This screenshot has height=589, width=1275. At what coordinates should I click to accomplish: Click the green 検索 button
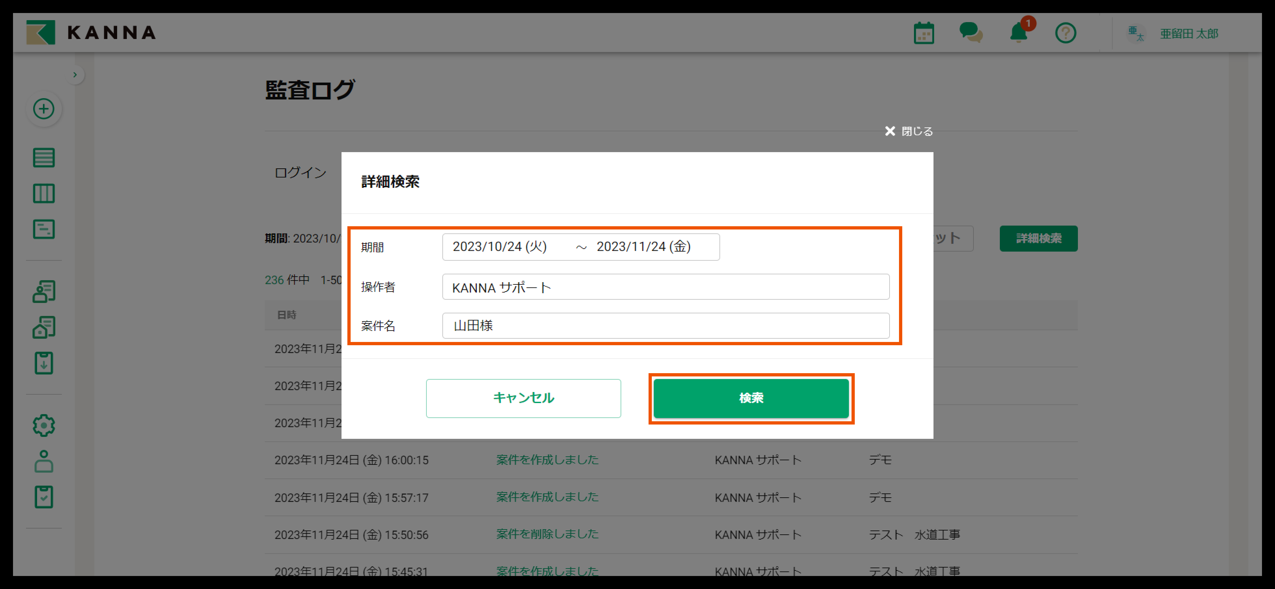[x=751, y=398]
